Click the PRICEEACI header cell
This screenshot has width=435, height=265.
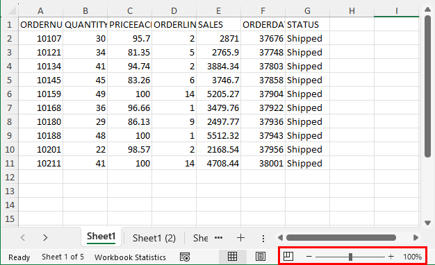coord(129,24)
